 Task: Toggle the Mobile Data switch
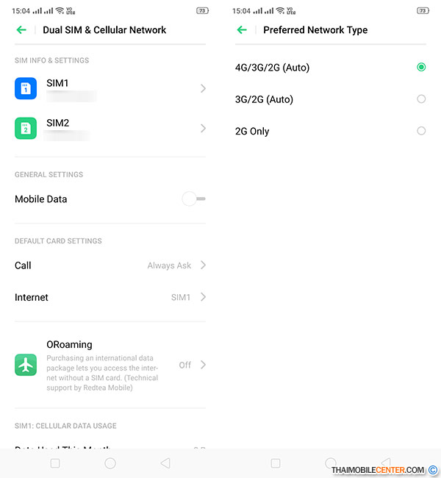coord(193,199)
